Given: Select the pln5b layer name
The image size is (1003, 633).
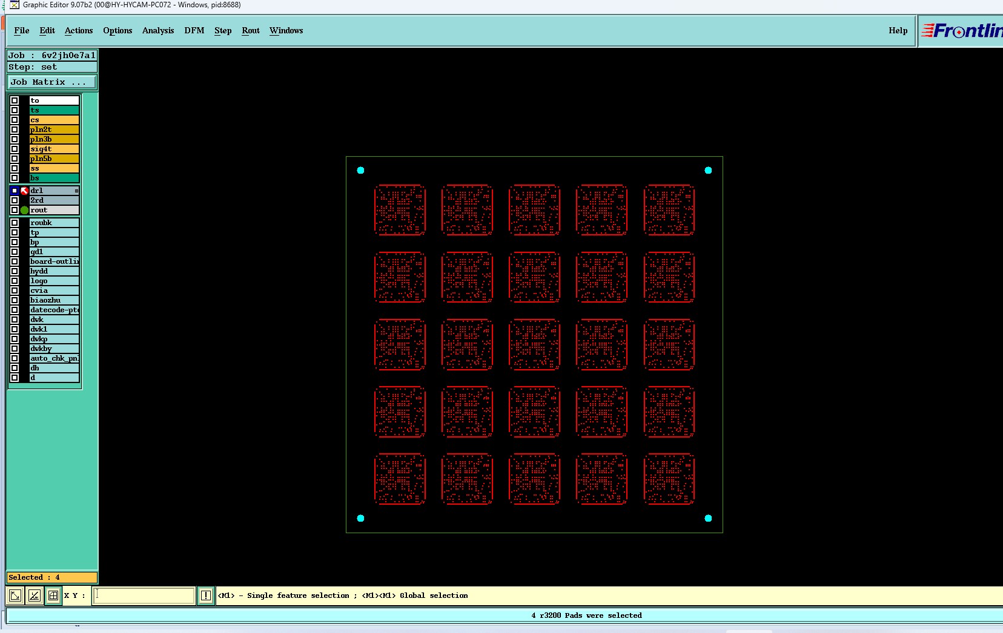Looking at the screenshot, I should click(x=54, y=159).
